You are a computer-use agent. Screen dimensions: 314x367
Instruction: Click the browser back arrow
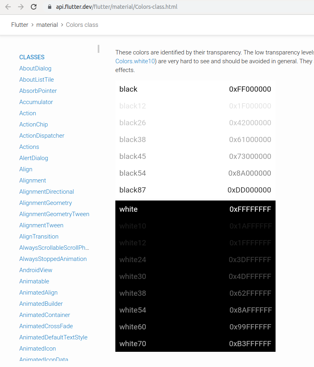pyautogui.click(x=8, y=7)
